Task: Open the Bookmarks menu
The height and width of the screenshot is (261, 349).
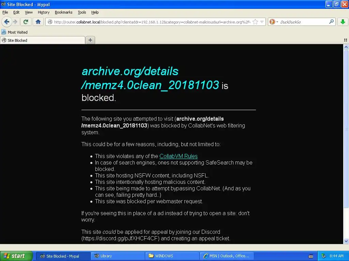Action: [x=64, y=12]
